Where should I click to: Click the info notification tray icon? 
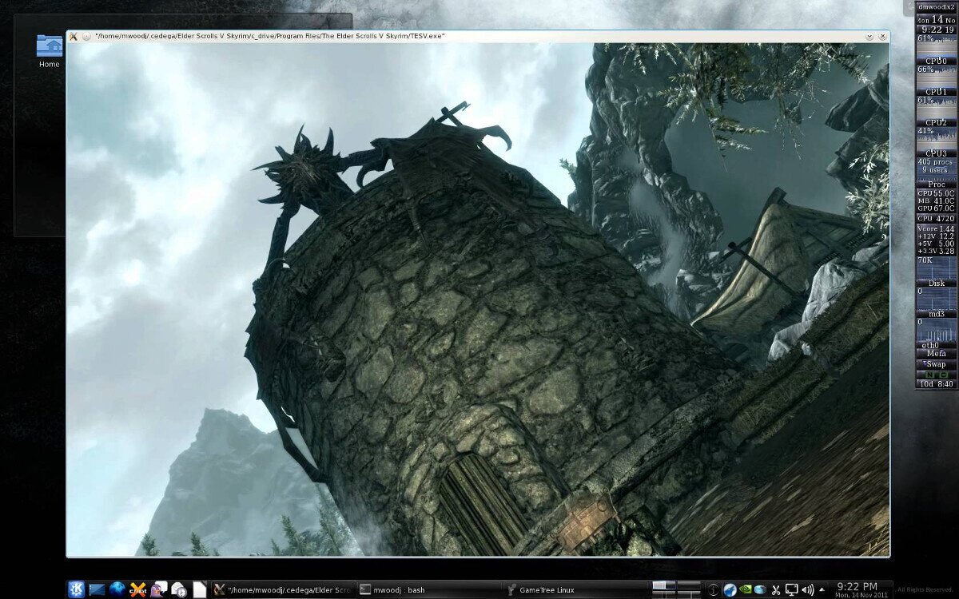[x=714, y=589]
